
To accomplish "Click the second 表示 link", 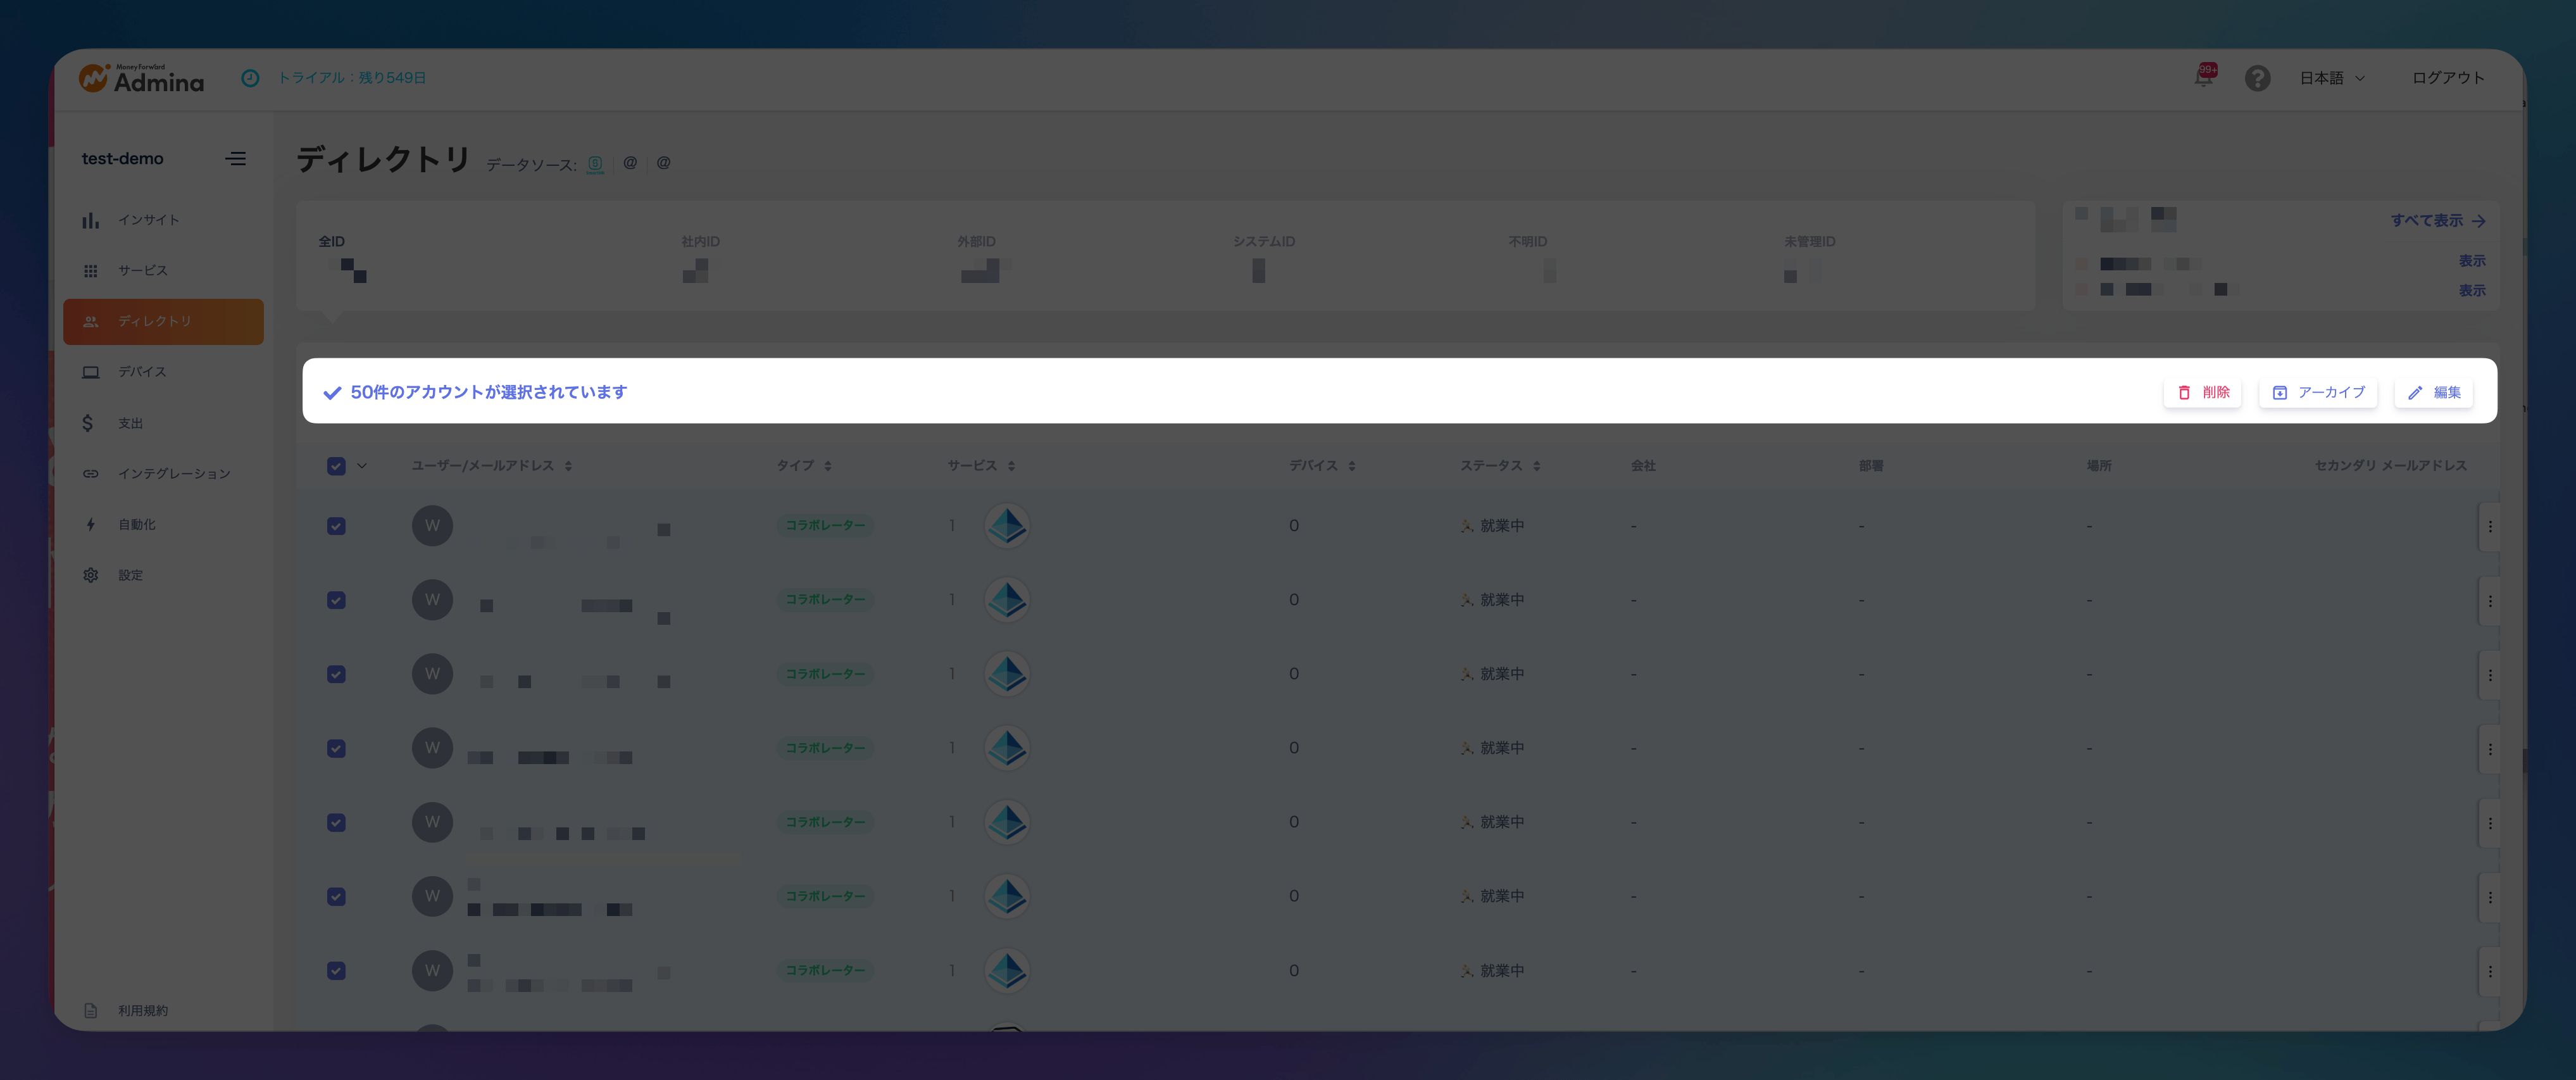I will pos(2471,290).
